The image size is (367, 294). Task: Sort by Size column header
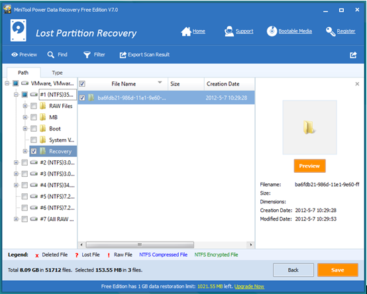click(186, 84)
